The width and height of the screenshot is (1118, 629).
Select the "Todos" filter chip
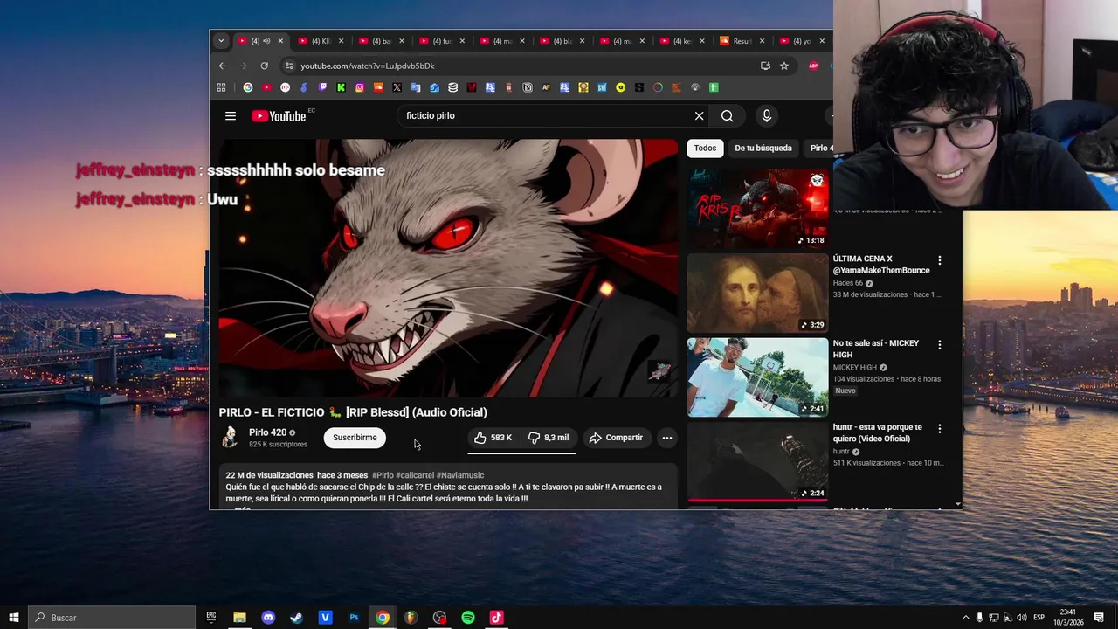(705, 149)
